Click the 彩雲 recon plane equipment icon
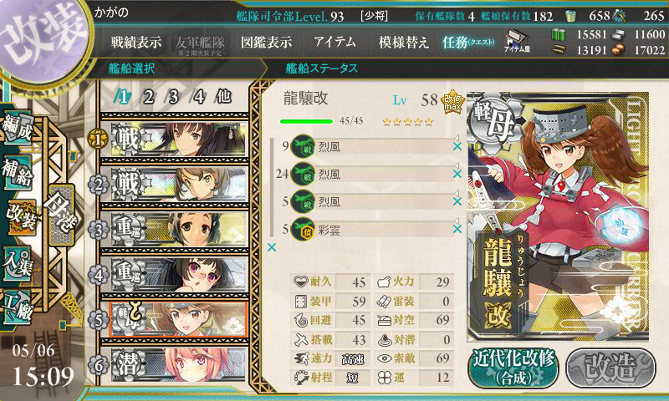The width and height of the screenshot is (669, 401). pyautogui.click(x=303, y=229)
